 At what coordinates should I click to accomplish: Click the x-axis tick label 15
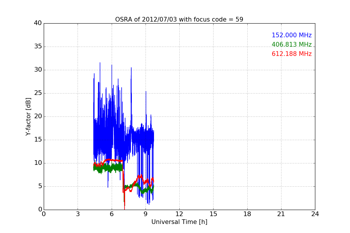[213, 214]
